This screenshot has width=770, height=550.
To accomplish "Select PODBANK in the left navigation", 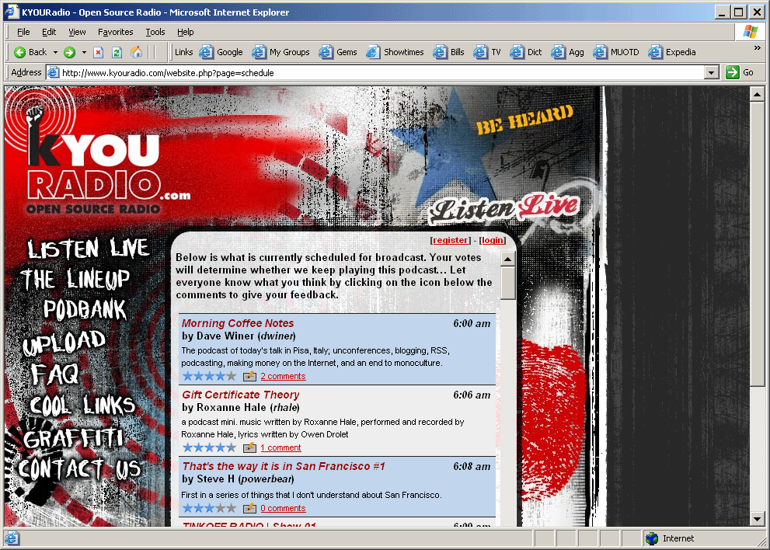I will click(85, 310).
